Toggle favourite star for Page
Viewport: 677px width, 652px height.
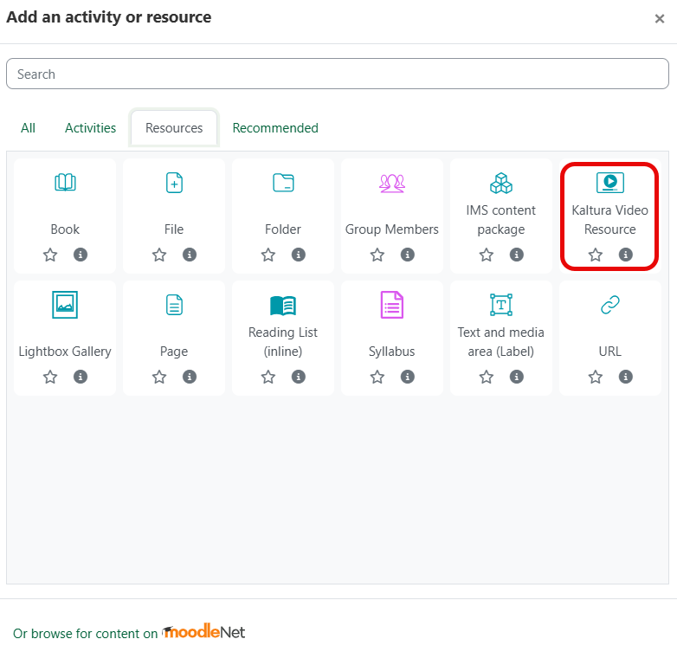(159, 377)
